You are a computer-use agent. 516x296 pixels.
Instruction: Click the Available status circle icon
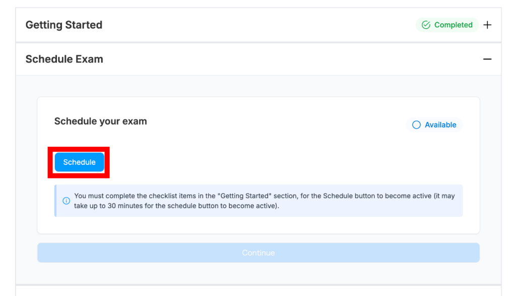coord(416,125)
